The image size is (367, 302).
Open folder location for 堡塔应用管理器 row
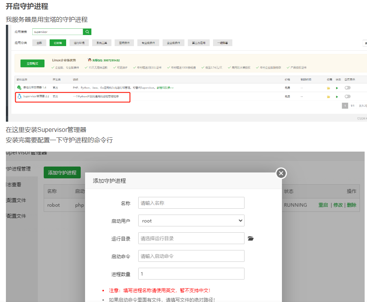tap(328, 88)
